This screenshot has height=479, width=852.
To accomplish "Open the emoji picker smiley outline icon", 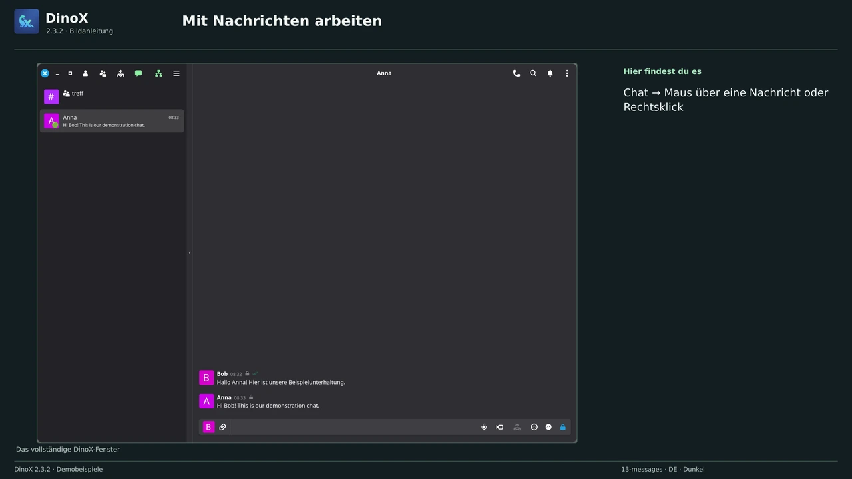I will coord(534,427).
